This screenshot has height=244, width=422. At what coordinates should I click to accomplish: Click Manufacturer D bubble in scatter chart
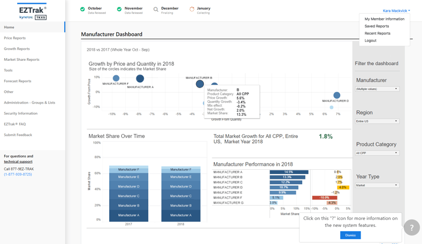tap(336, 95)
